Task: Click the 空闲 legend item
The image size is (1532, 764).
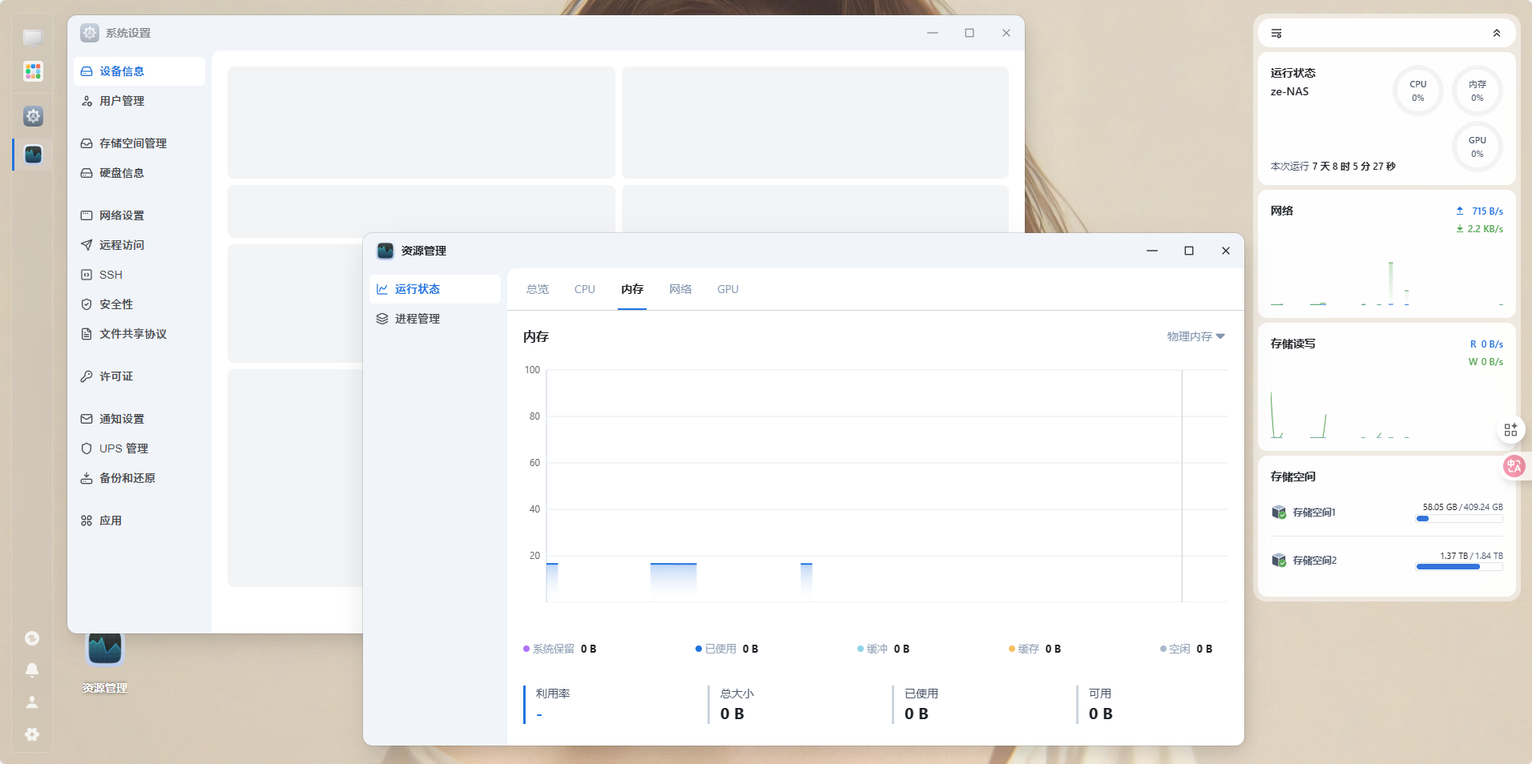Action: coord(1187,649)
